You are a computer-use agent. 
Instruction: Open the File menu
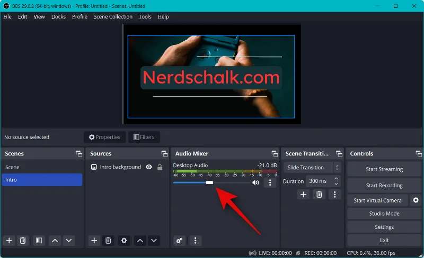[x=7, y=17]
